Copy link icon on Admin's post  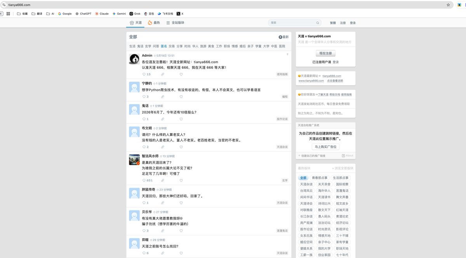(163, 74)
